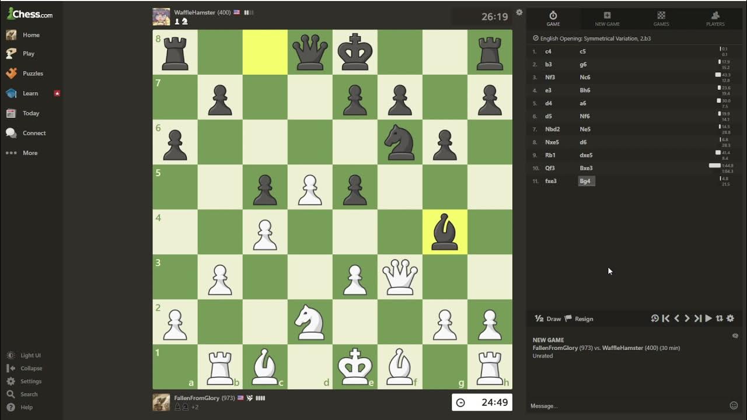Select highlighted move Bg4 in the move list
This screenshot has width=747, height=420.
click(x=586, y=181)
